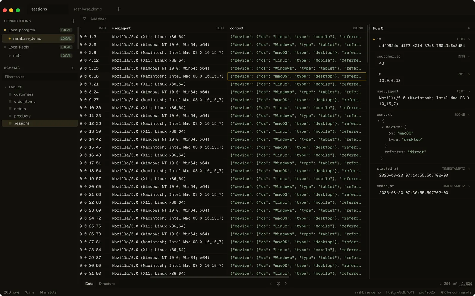Click the customer_id value 43
Screen dimensions: 475x296
(x=381, y=63)
